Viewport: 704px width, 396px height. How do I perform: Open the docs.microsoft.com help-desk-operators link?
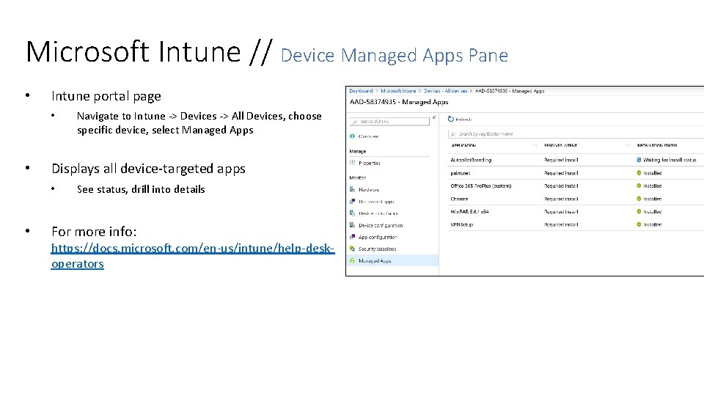click(x=193, y=255)
